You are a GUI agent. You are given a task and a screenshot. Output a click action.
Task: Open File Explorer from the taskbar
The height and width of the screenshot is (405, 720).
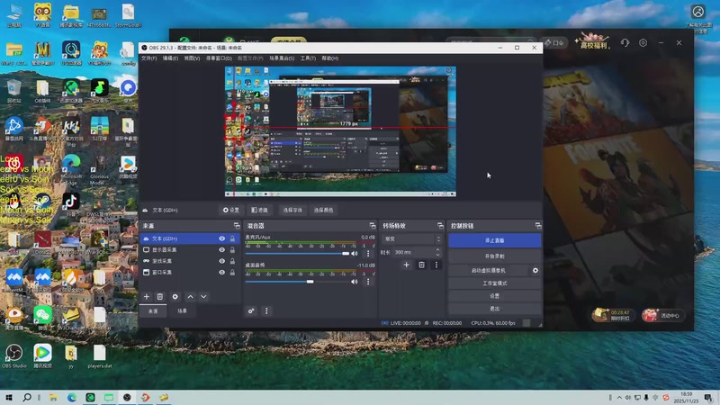pyautogui.click(x=53, y=397)
